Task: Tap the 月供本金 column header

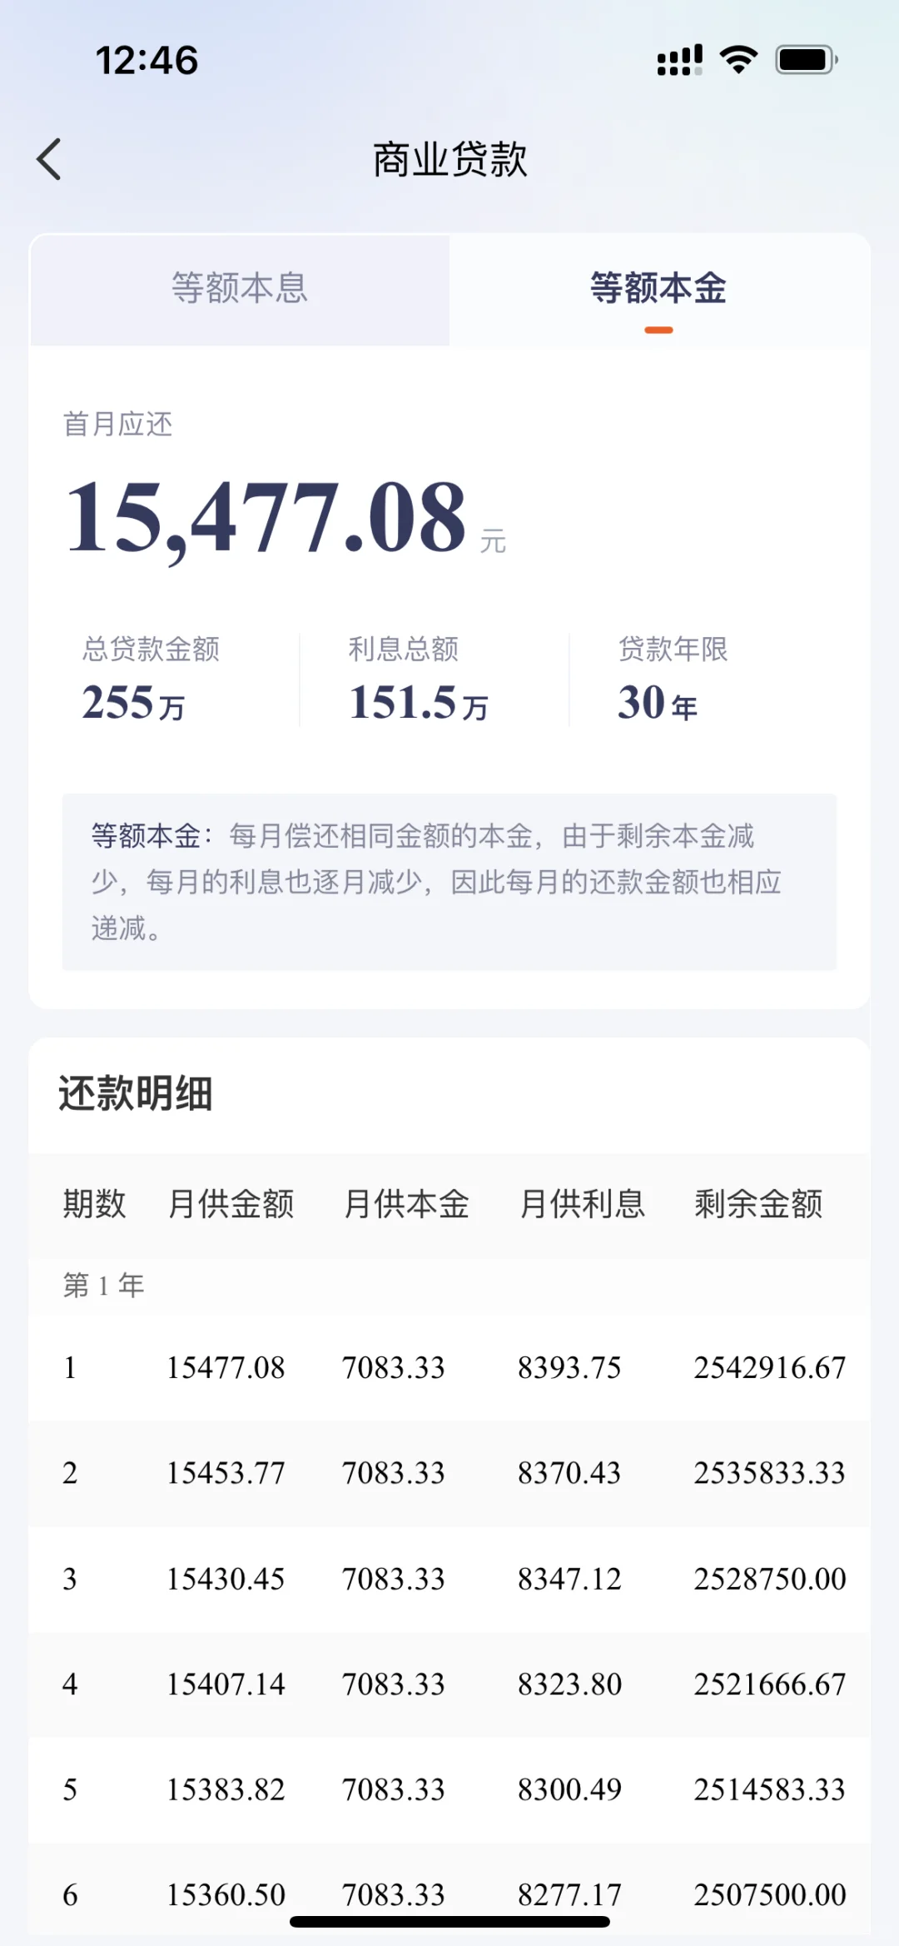Action: [406, 1204]
